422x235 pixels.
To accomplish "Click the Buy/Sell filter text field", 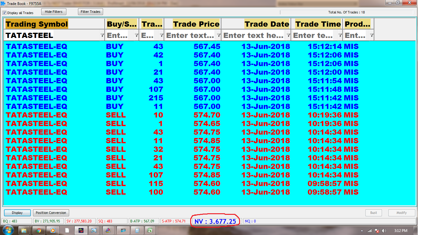I will point(120,35).
